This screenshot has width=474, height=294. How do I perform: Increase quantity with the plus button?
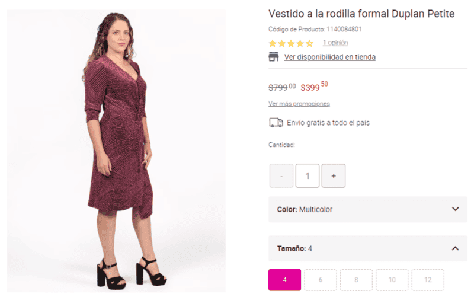334,176
